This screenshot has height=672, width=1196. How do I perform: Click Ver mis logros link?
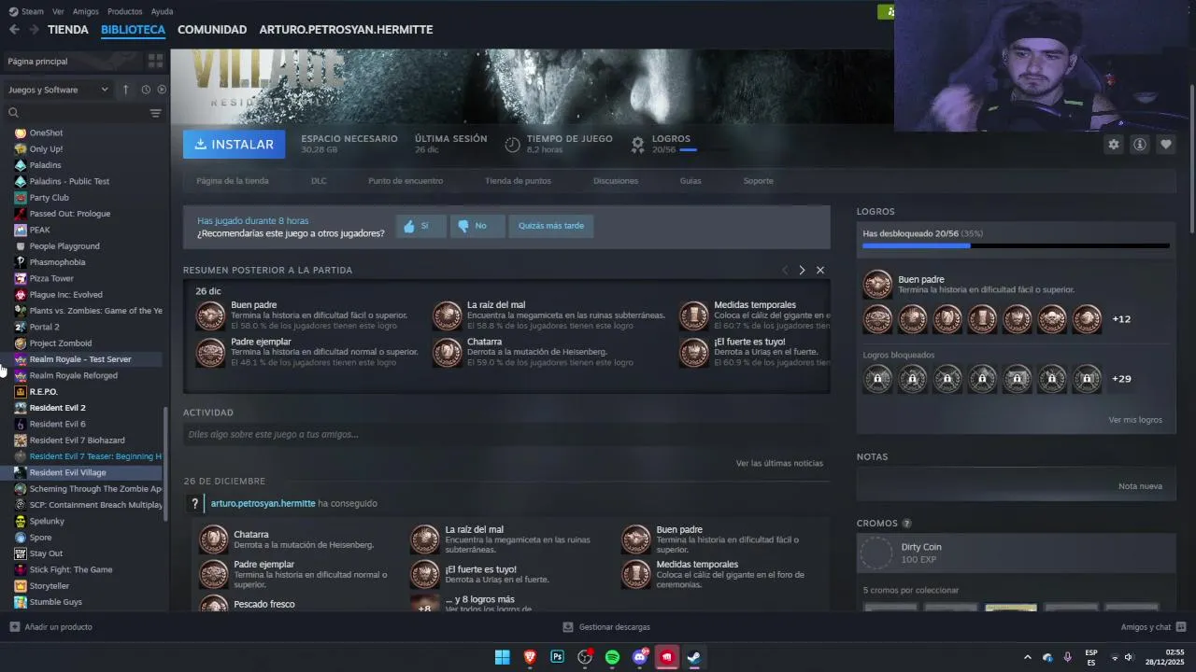coord(1135,420)
